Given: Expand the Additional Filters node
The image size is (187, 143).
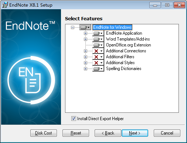Looking at the screenshot, I should (85, 57).
